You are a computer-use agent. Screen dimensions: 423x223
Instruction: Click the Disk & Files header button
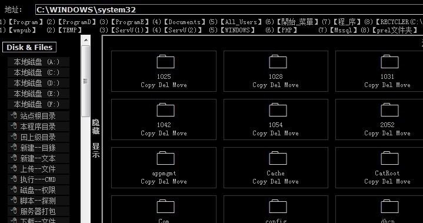pyautogui.click(x=29, y=47)
